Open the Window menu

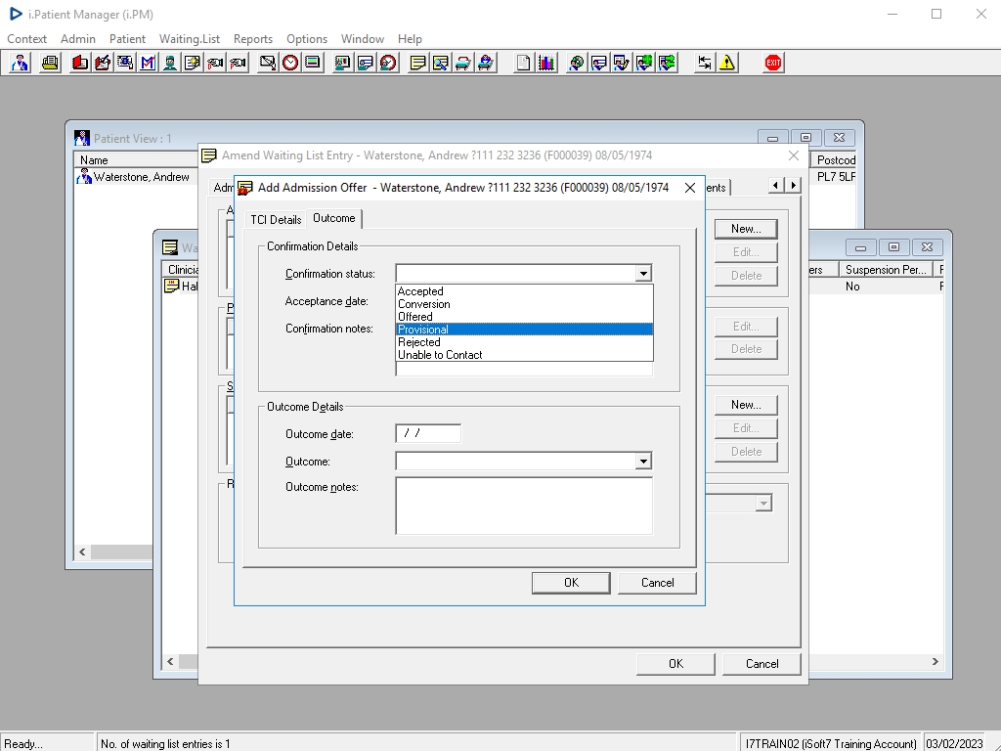[362, 39]
